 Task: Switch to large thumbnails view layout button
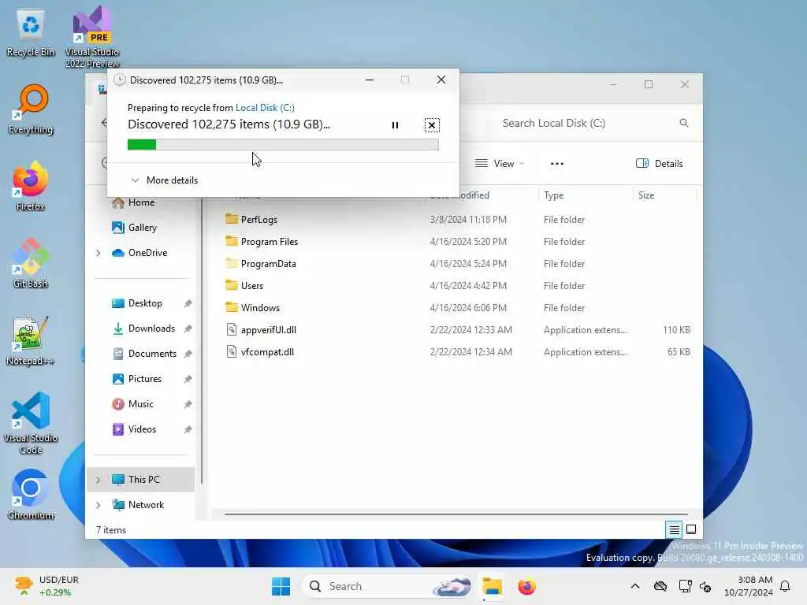click(x=691, y=529)
